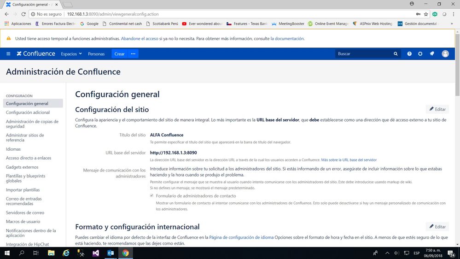The image size is (460, 259).
Task: Show hidden system tray icons
Action: pos(387,253)
